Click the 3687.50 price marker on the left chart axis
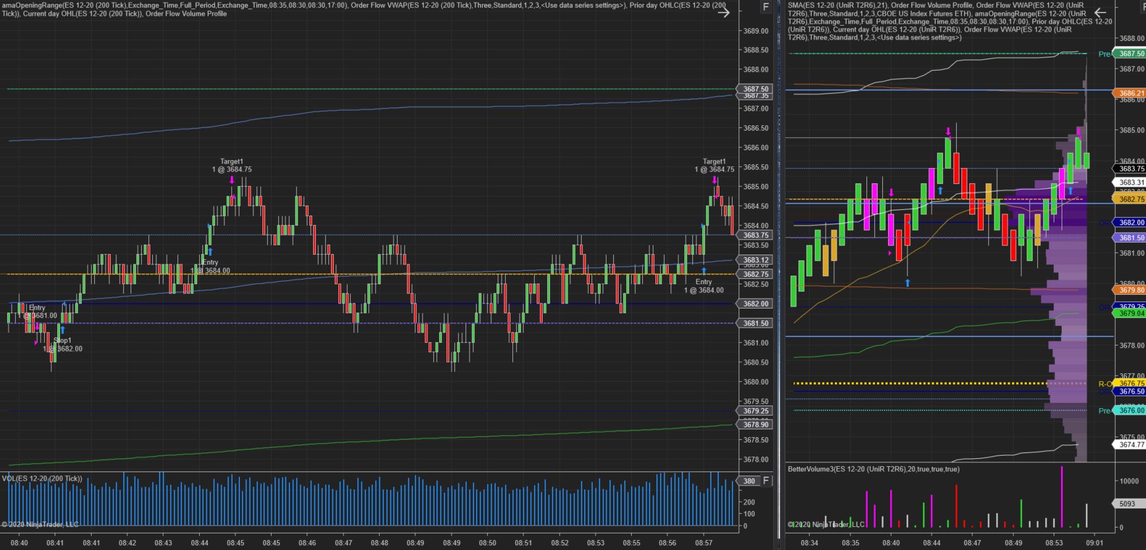 click(x=755, y=89)
